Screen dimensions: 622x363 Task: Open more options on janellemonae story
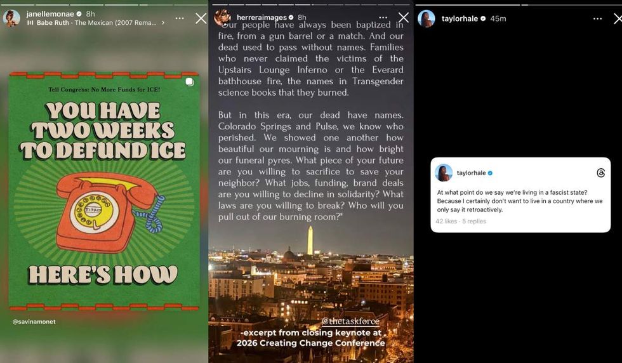click(179, 18)
